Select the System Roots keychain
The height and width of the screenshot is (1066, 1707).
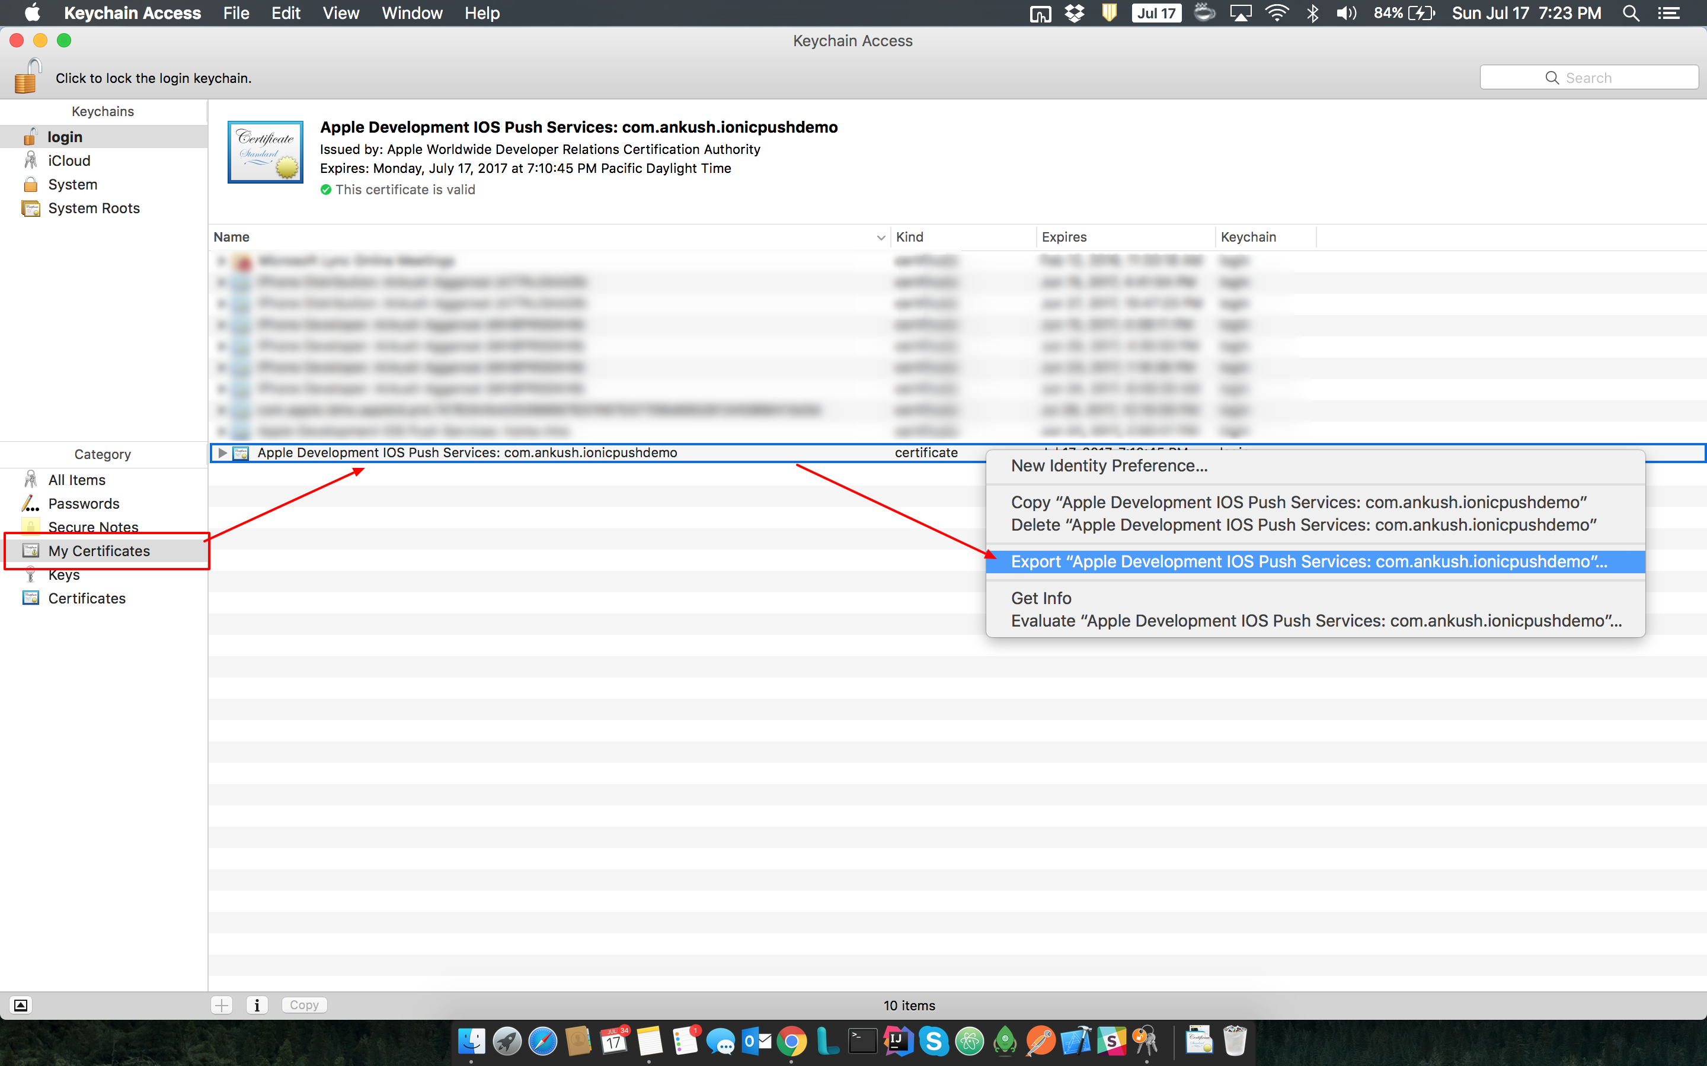(x=104, y=208)
